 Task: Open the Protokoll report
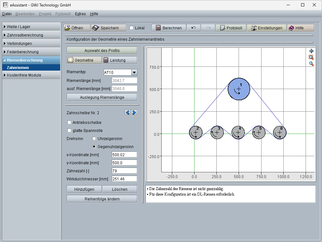231,28
